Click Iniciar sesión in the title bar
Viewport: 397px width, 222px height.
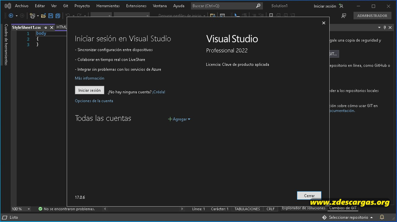pyautogui.click(x=325, y=6)
